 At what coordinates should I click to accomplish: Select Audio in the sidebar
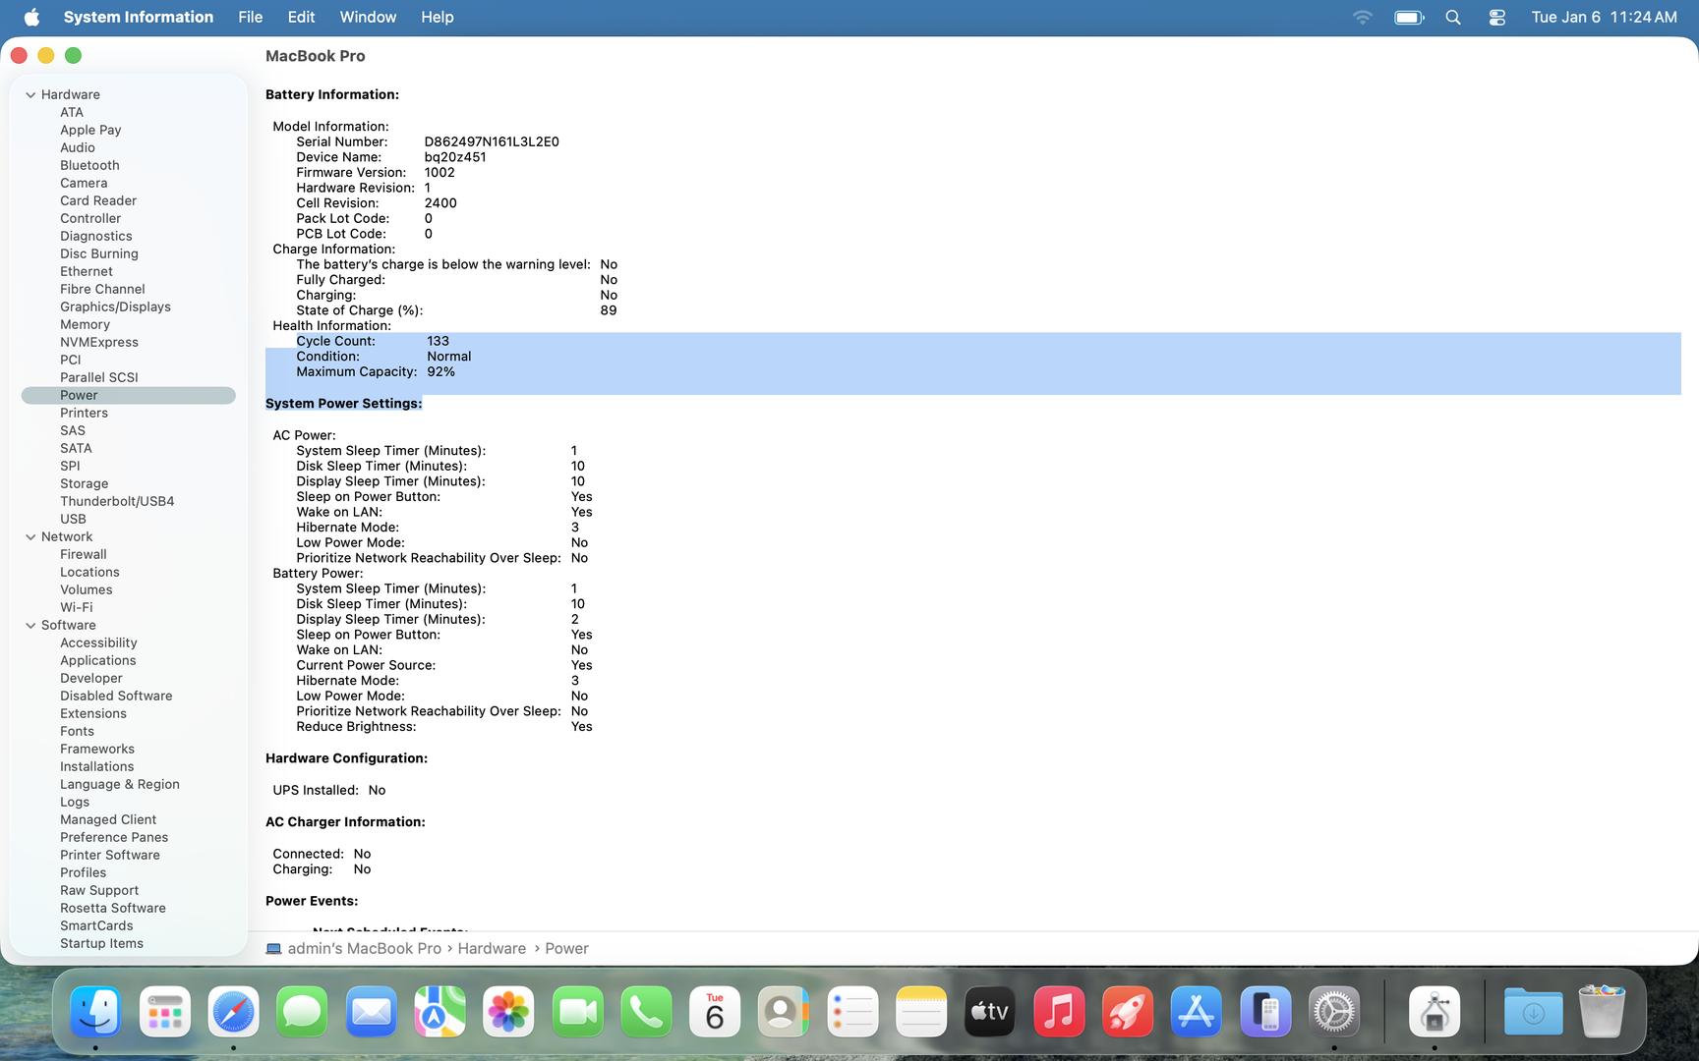pos(78,147)
